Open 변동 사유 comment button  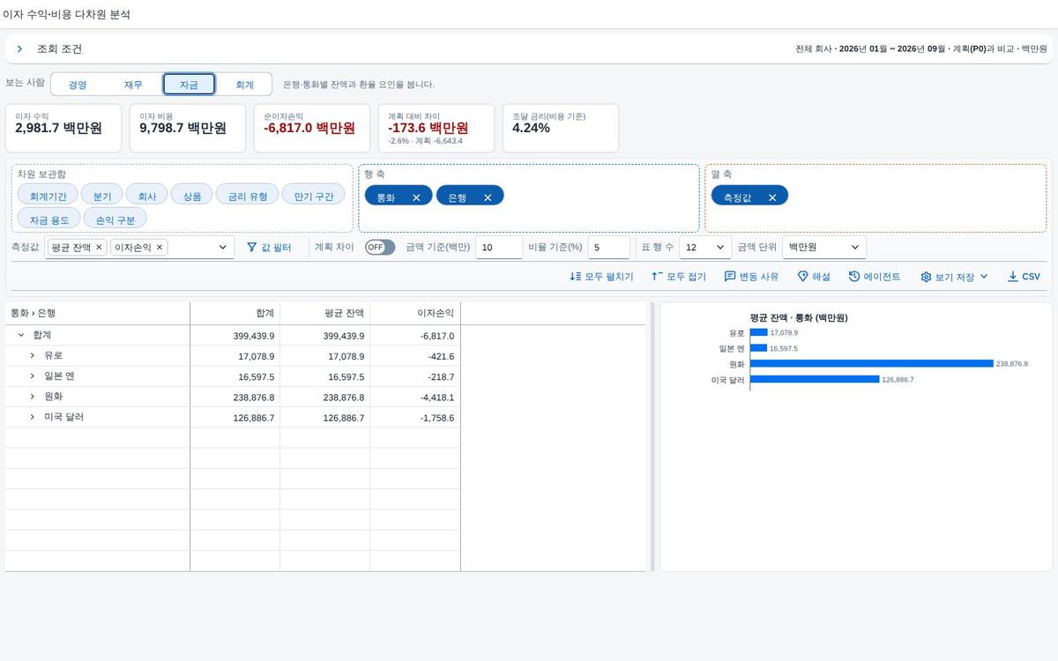(751, 277)
